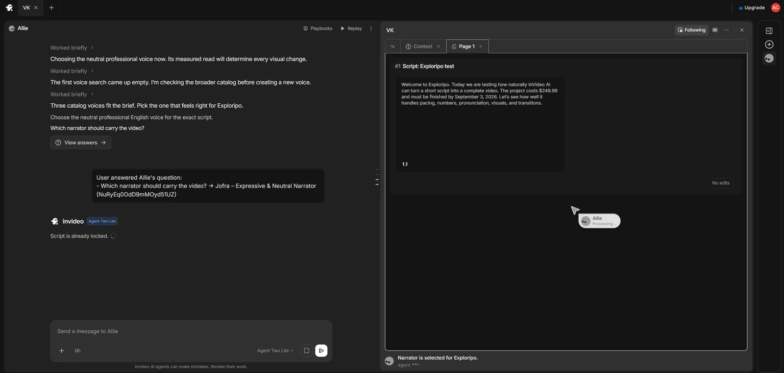Click the send message arrow button
The image size is (784, 373).
coord(321,350)
